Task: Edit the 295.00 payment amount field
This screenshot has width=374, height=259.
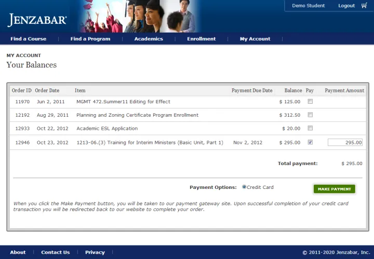Action: coord(345,142)
